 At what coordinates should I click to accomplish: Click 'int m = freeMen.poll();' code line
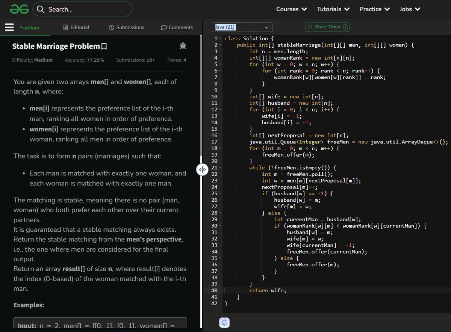click(x=297, y=174)
